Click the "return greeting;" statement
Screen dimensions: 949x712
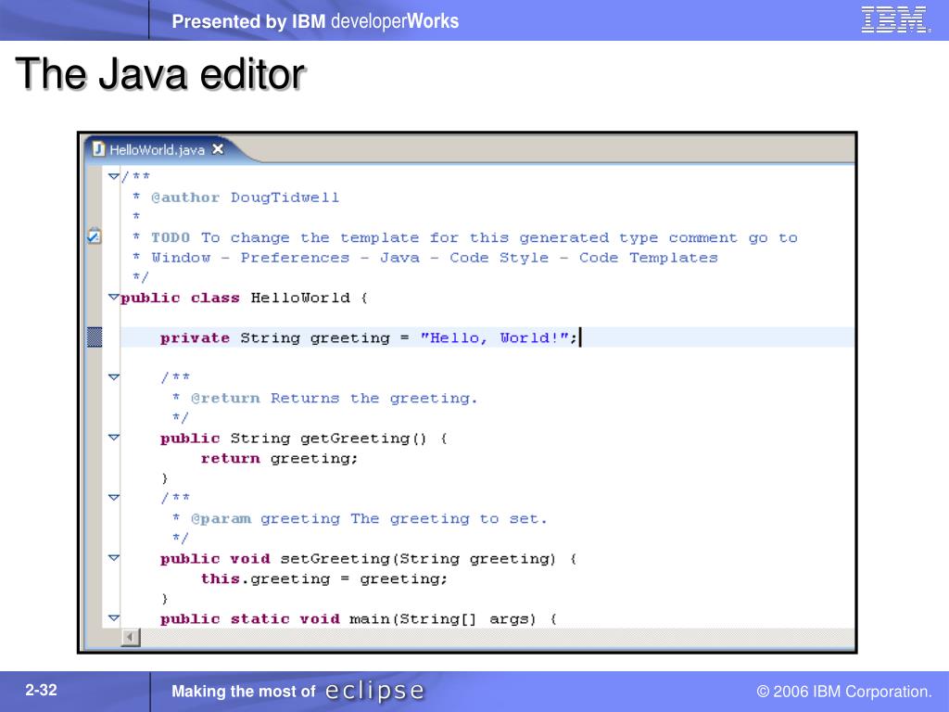tap(279, 458)
